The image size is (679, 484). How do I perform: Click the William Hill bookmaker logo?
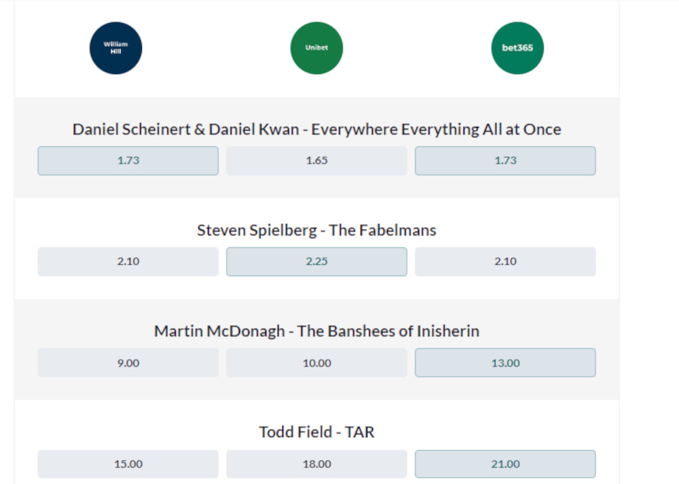tap(116, 48)
